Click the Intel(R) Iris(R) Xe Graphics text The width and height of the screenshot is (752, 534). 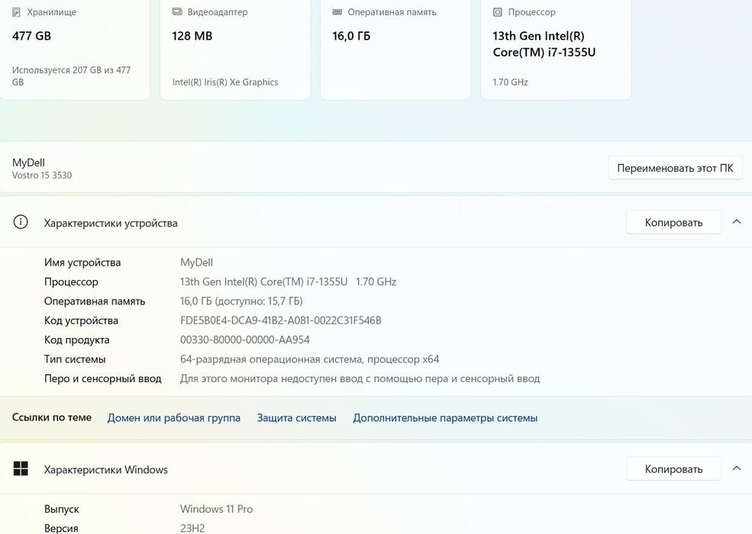coord(225,82)
